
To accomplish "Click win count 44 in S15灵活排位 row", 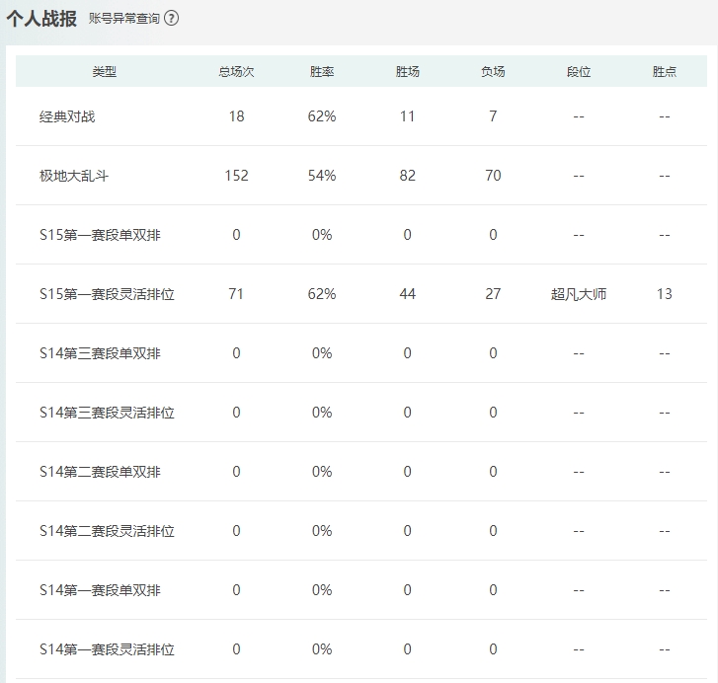I will pos(407,294).
